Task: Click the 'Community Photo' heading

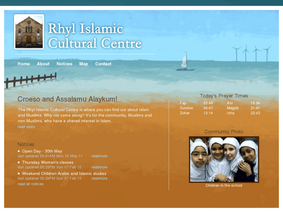Action: [x=224, y=132]
